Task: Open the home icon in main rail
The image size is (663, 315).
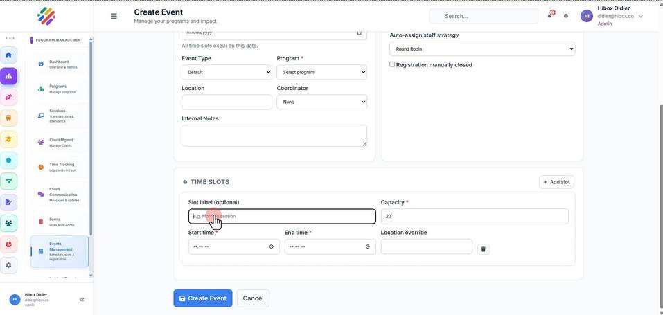Action: pyautogui.click(x=8, y=55)
